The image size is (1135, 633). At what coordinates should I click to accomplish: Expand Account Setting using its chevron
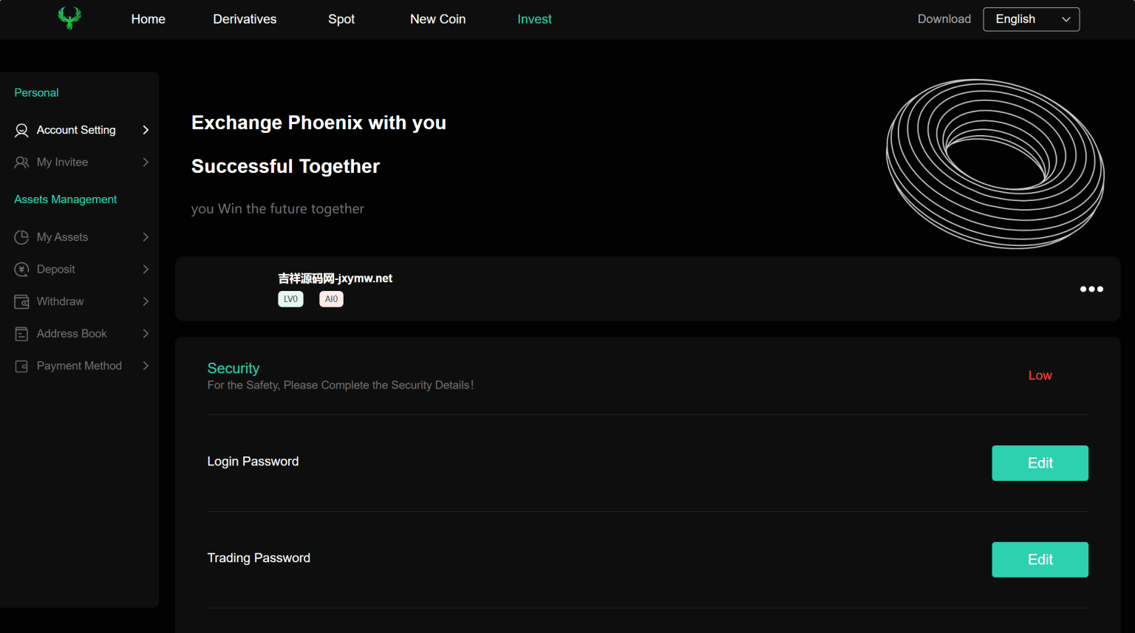tap(146, 130)
